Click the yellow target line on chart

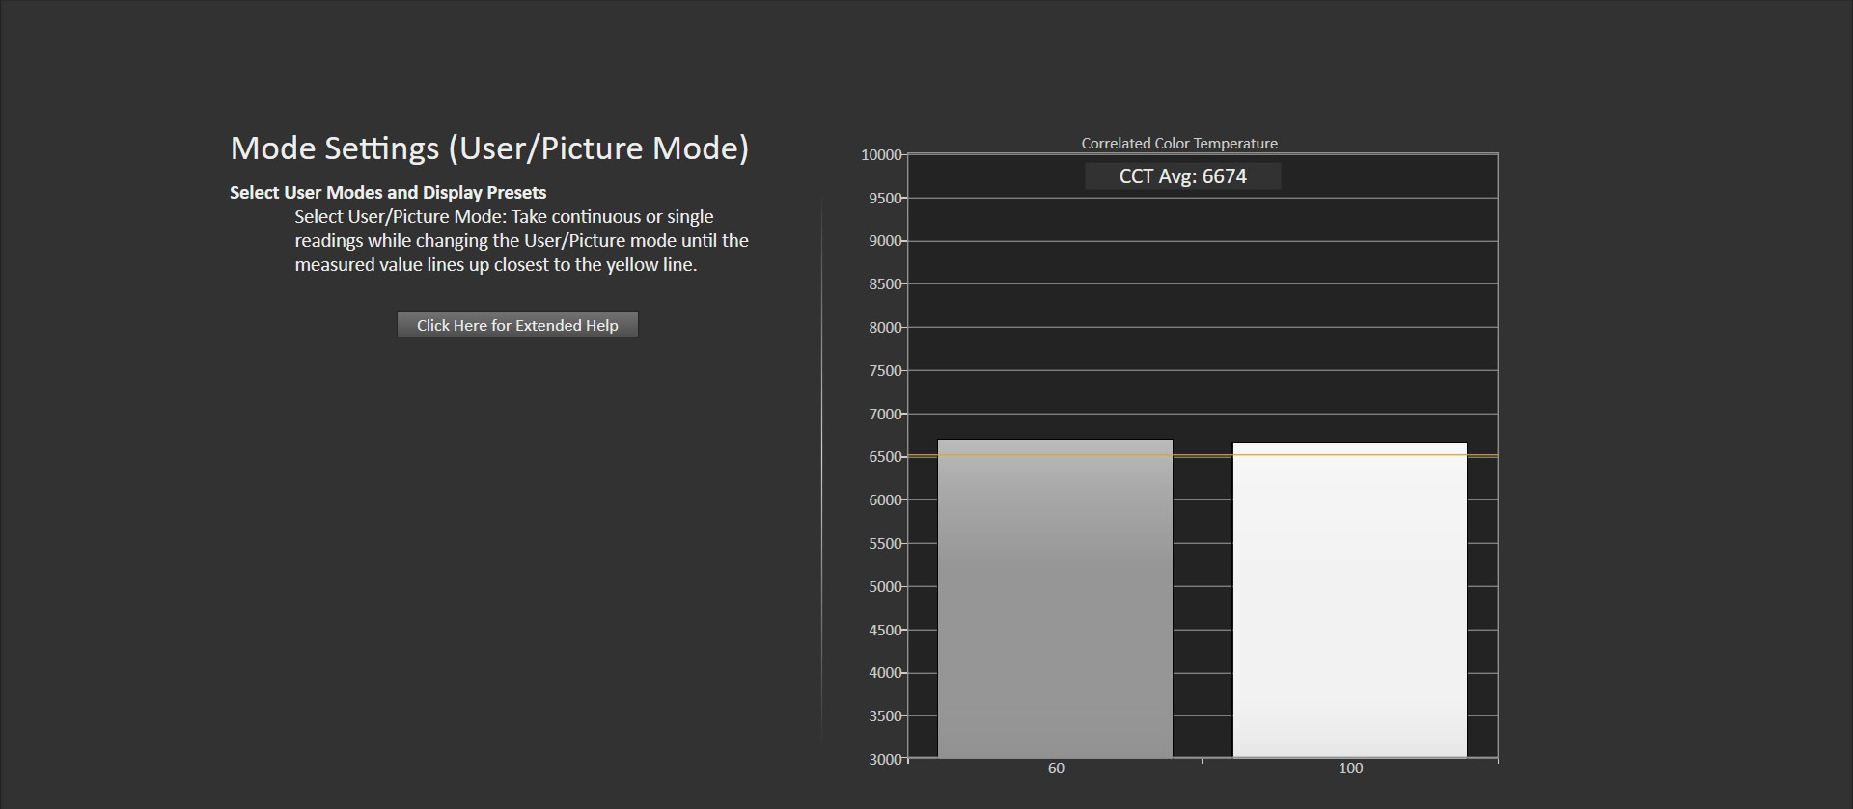tap(1203, 454)
